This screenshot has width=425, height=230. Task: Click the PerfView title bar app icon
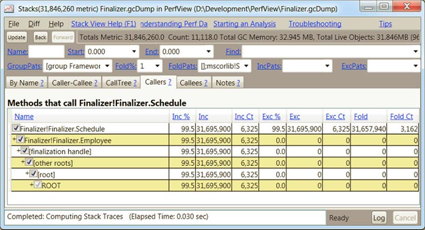(9, 9)
